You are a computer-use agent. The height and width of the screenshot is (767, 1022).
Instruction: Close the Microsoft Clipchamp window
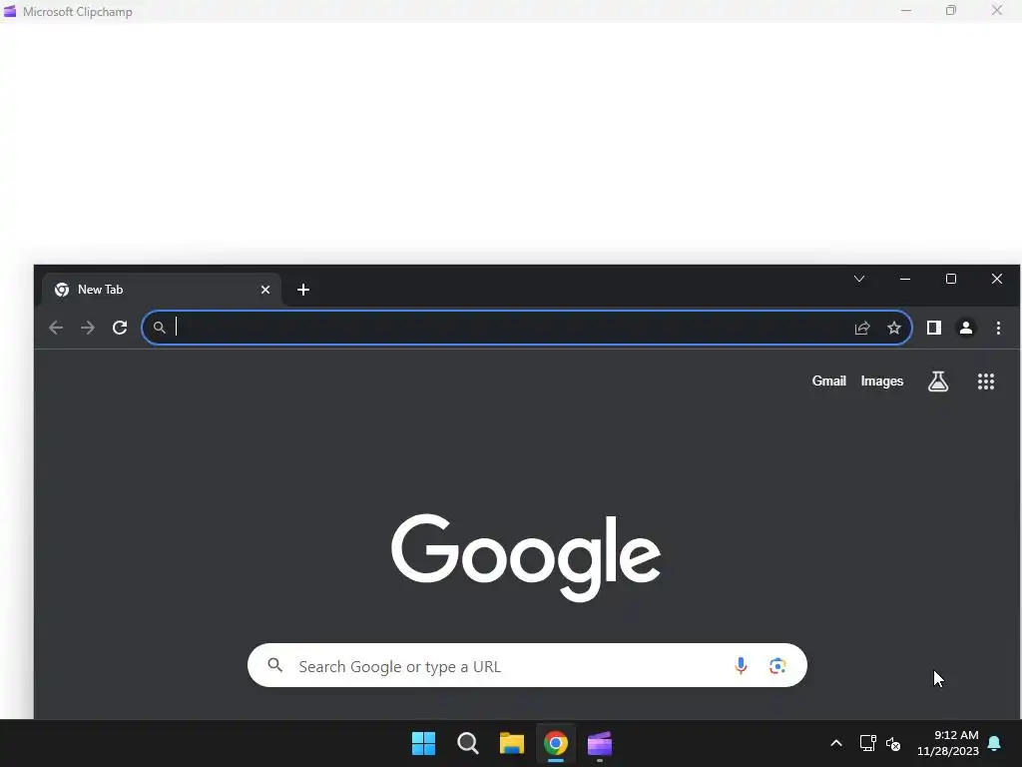click(x=997, y=10)
